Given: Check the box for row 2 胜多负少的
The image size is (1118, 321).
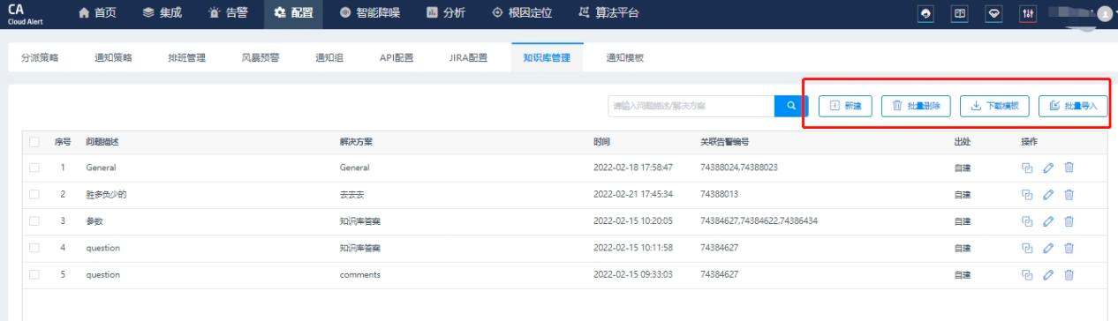Looking at the screenshot, I should [34, 194].
